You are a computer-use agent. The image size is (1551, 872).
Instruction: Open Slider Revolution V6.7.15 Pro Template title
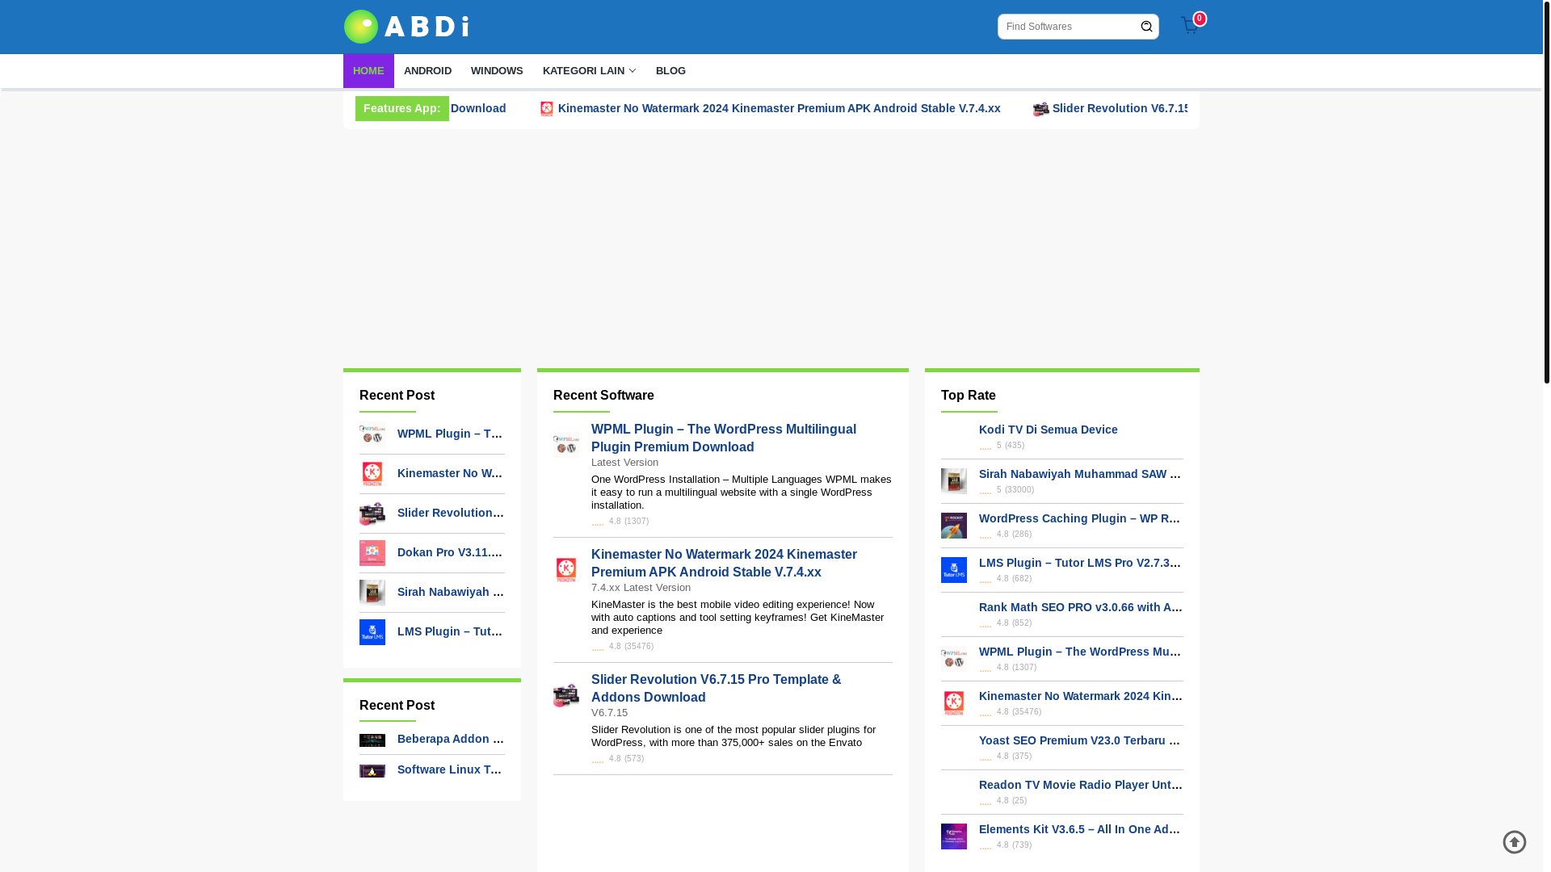click(716, 688)
